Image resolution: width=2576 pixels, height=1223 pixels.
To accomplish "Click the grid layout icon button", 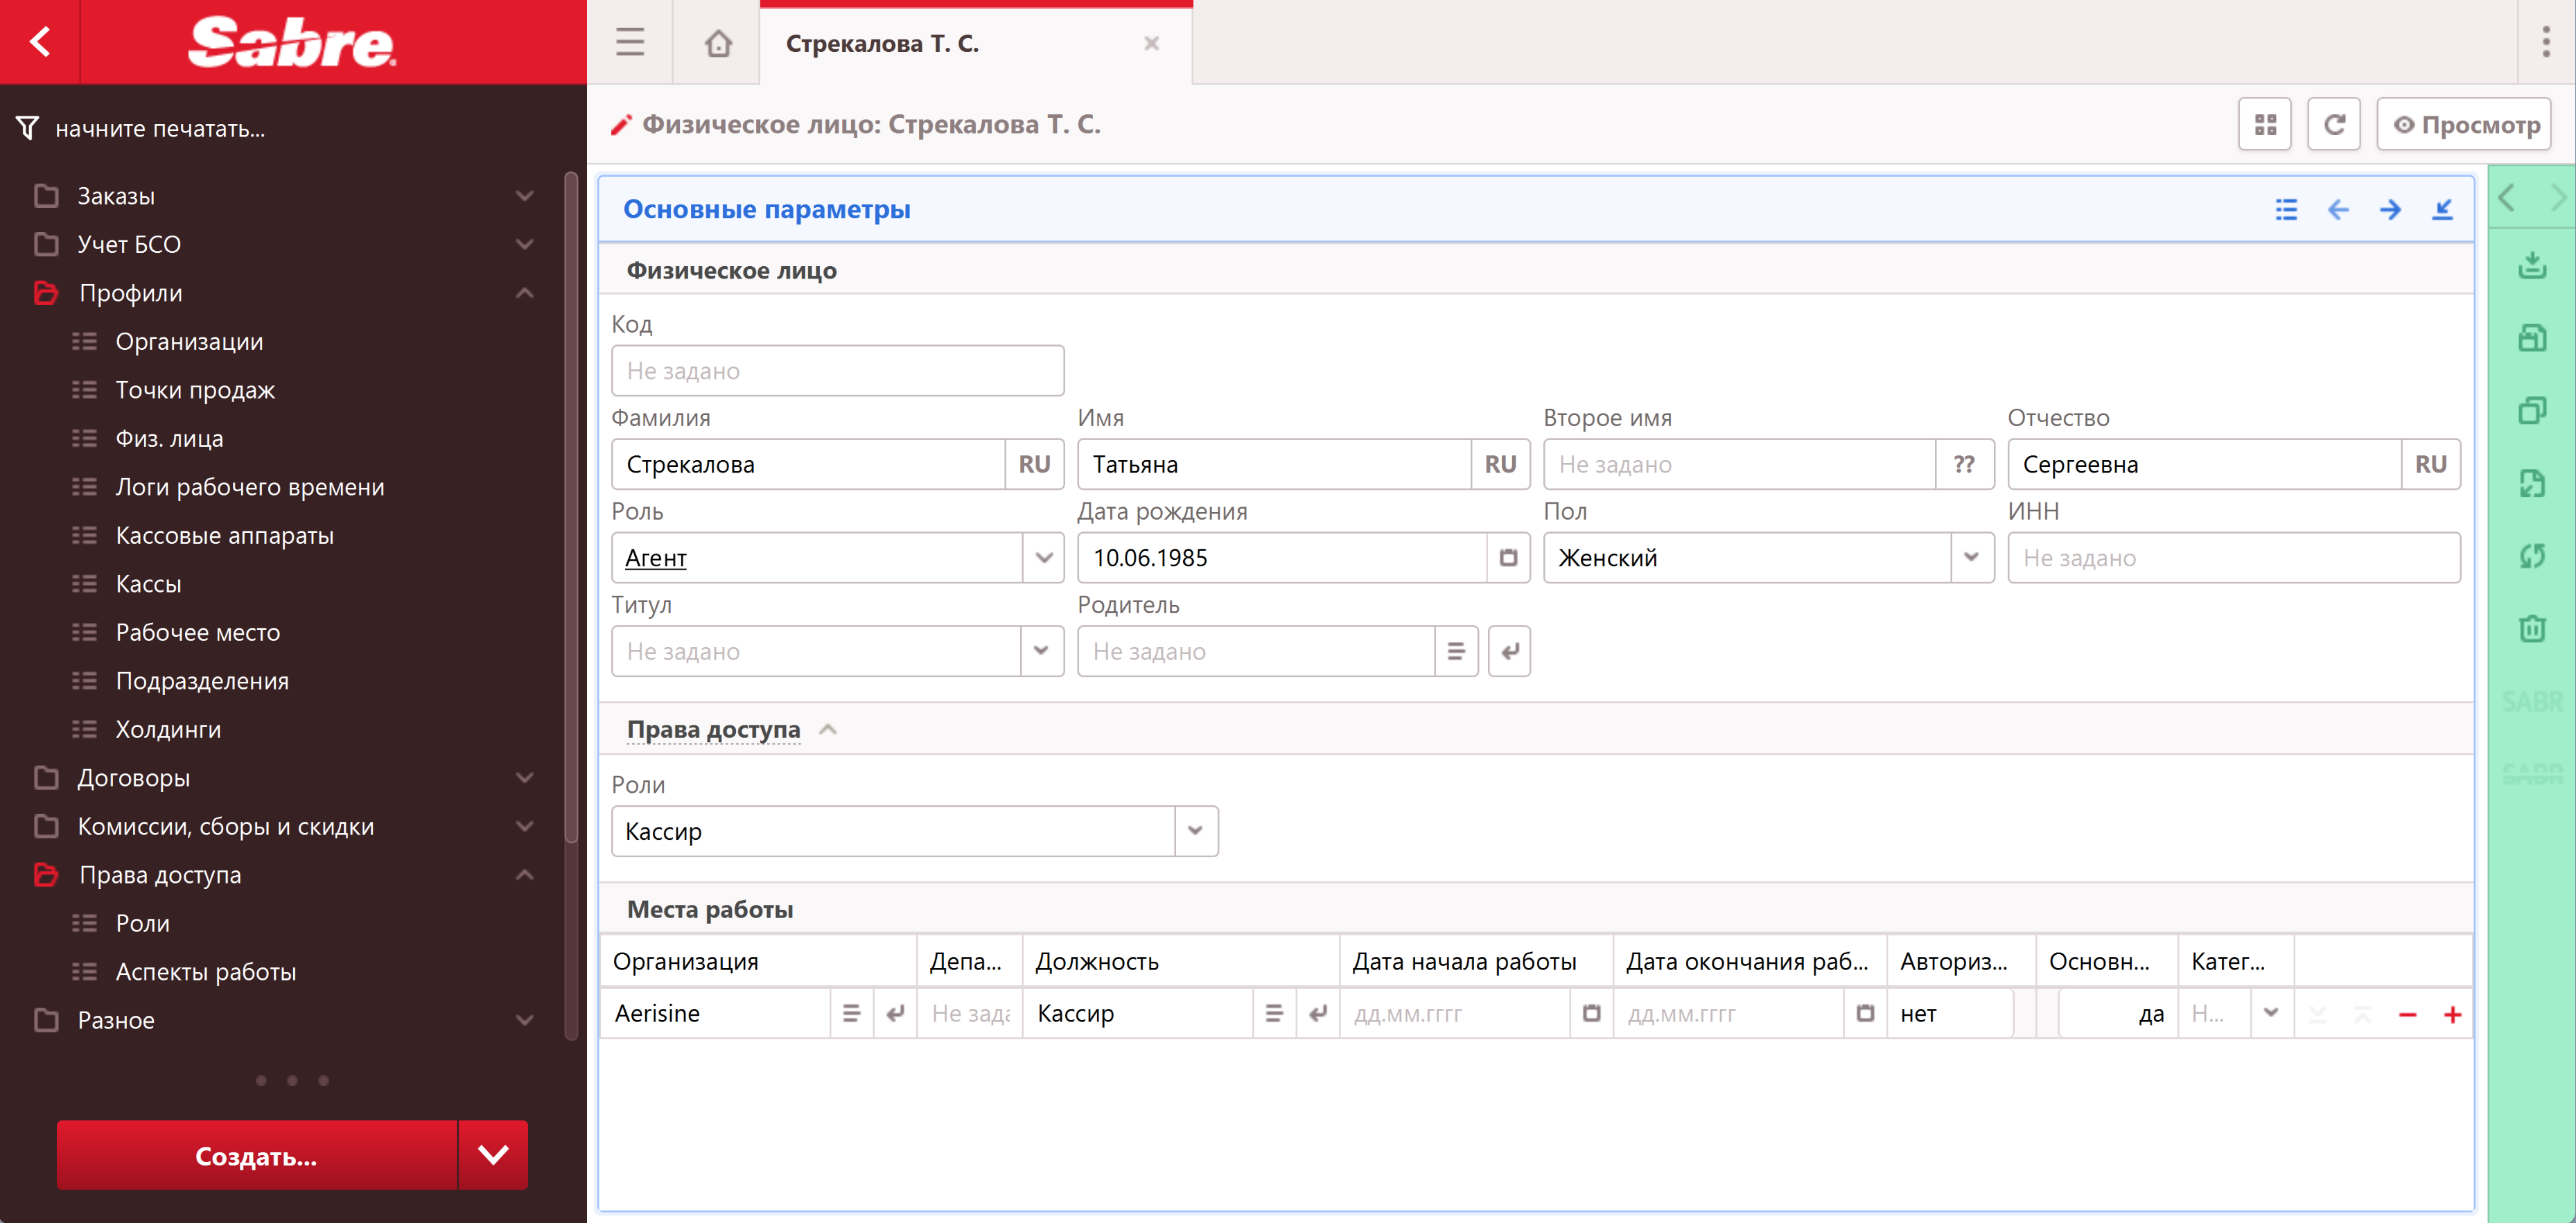I will click(x=2264, y=125).
